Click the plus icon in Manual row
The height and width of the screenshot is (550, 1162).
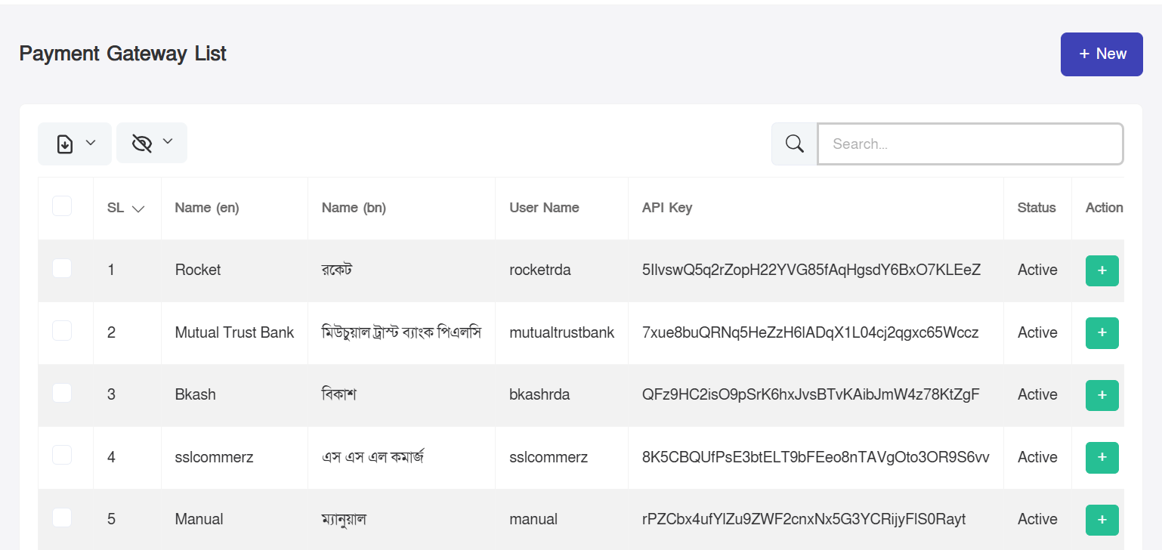pos(1102,520)
